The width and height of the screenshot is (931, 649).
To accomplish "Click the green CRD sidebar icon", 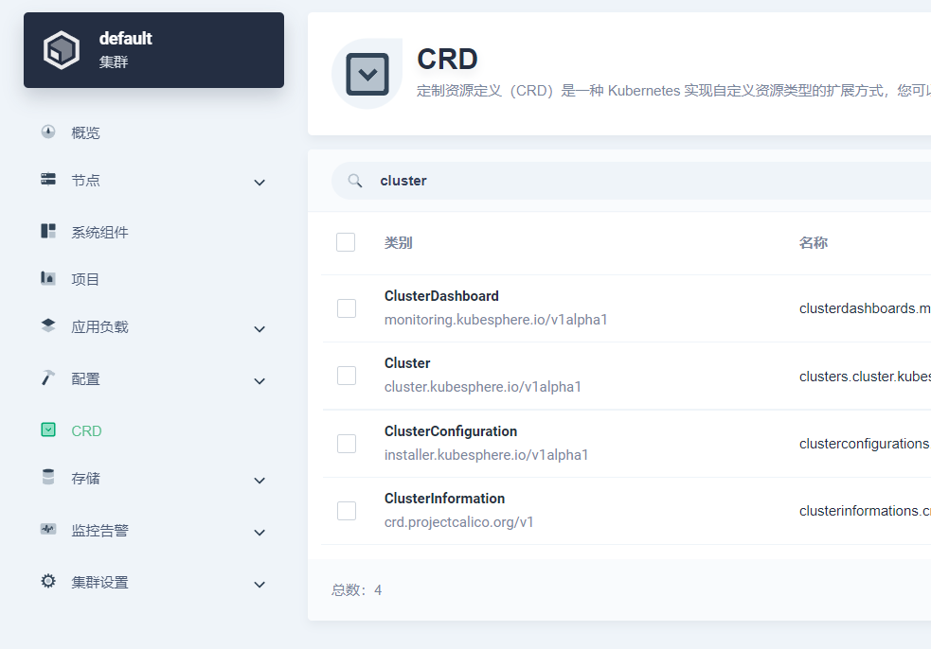I will click(48, 430).
